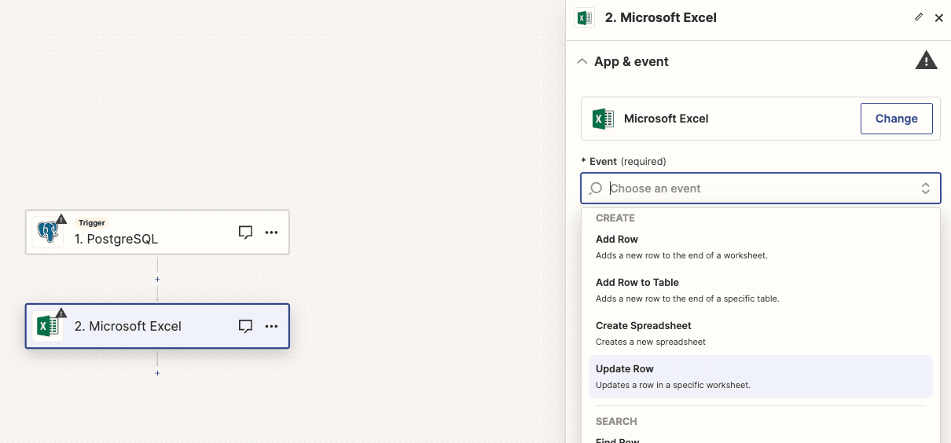This screenshot has width=951, height=443.
Task: Click the Choose an event search field
Action: pos(755,189)
